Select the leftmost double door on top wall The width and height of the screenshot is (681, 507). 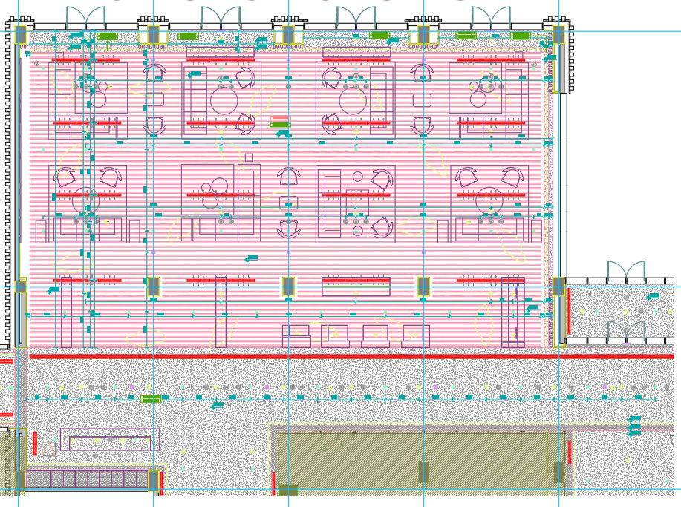tap(85, 18)
